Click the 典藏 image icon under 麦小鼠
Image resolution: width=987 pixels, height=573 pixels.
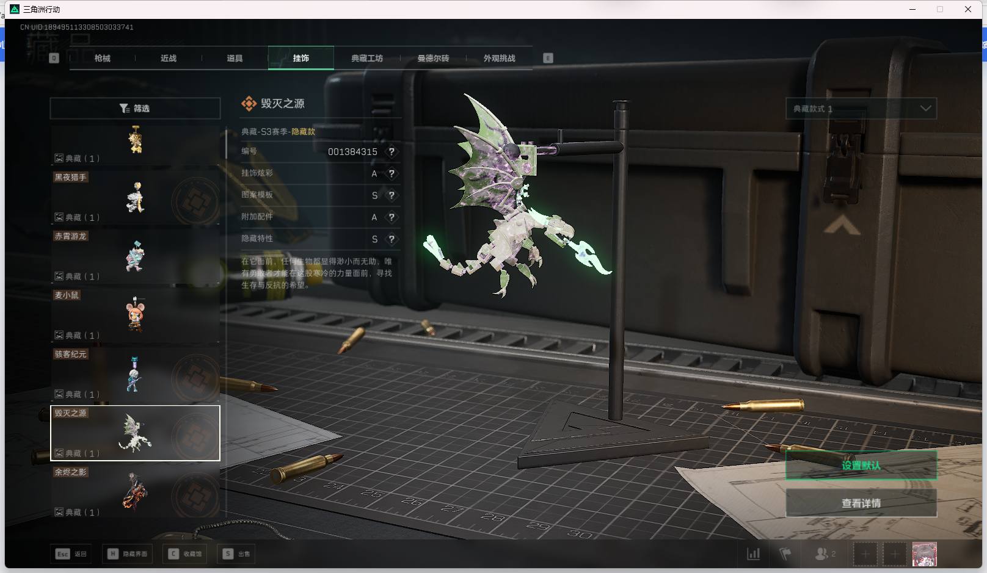pyautogui.click(x=59, y=335)
